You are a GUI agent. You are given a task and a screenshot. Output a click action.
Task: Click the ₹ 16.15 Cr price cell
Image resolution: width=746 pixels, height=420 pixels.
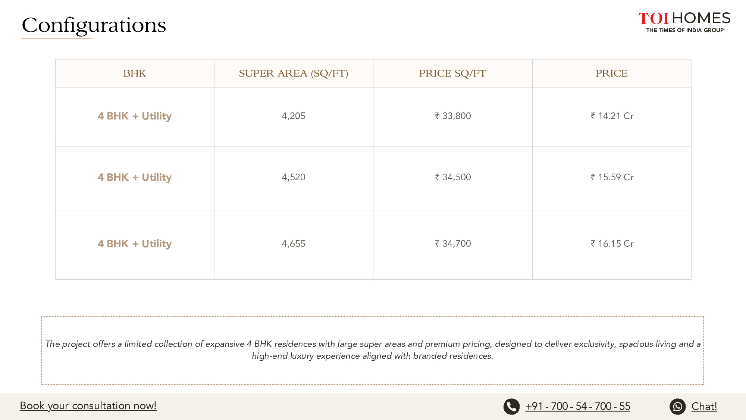point(612,244)
